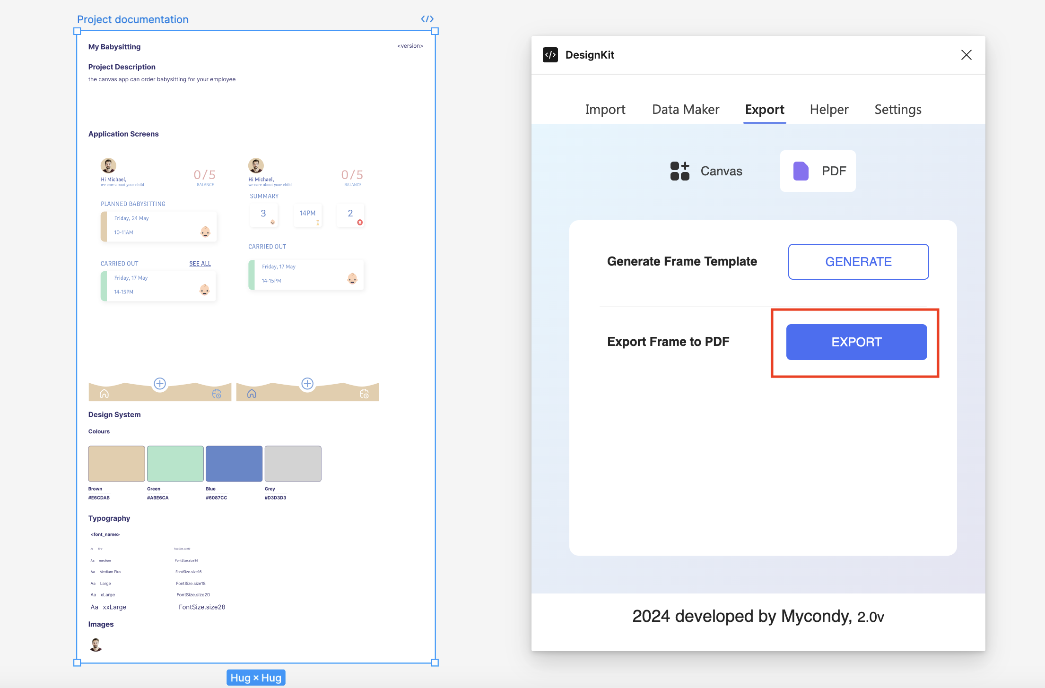1045x688 pixels.
Task: Open the Data Maker tab
Action: pyautogui.click(x=685, y=110)
